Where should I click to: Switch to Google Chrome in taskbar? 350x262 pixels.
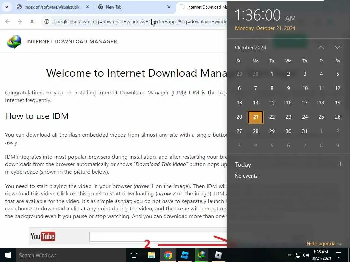(x=168, y=255)
